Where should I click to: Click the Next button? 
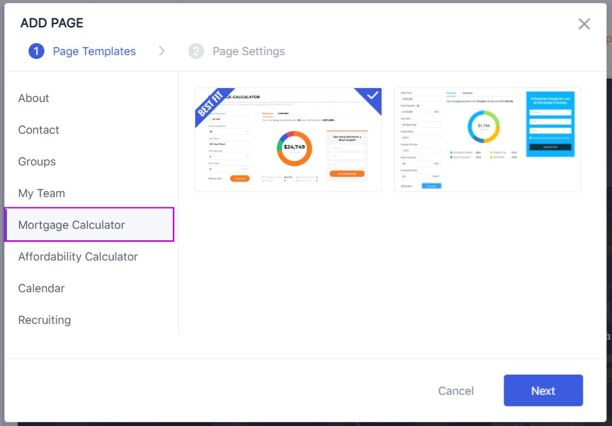coord(543,390)
